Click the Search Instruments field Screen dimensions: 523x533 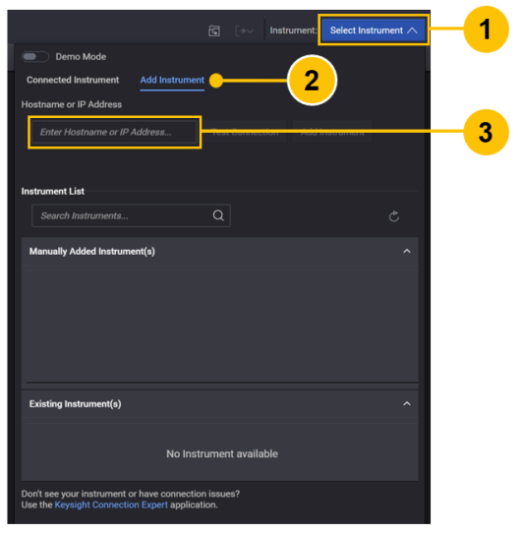click(x=131, y=215)
